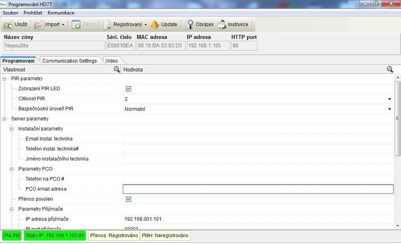Click the Zápis write icon

[x=76, y=24]
